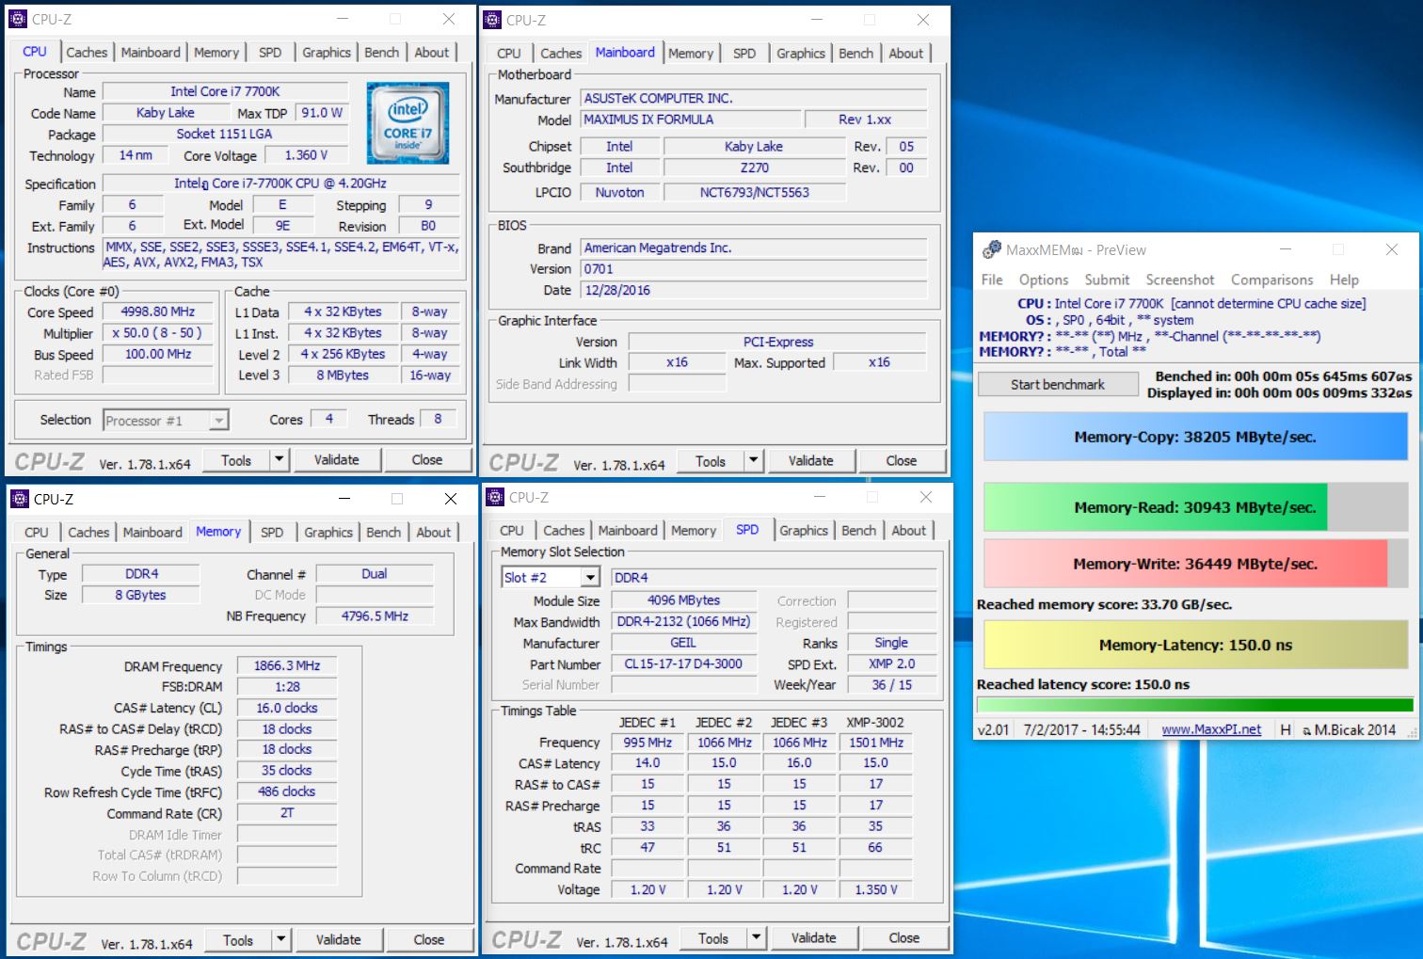Click the Z270 southbridge field
This screenshot has width=1423, height=959.
[x=755, y=168]
